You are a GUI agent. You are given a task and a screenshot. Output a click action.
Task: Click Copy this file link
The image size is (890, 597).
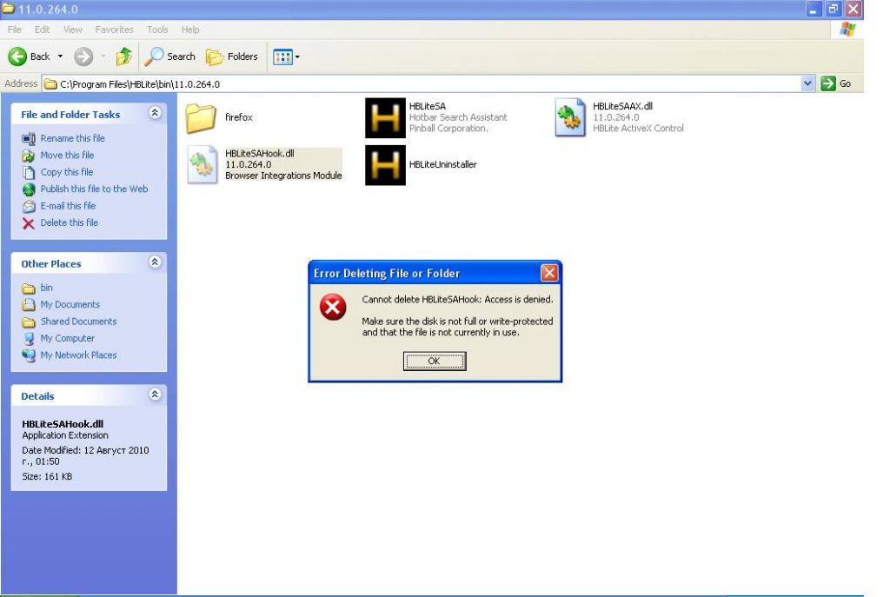[x=66, y=172]
